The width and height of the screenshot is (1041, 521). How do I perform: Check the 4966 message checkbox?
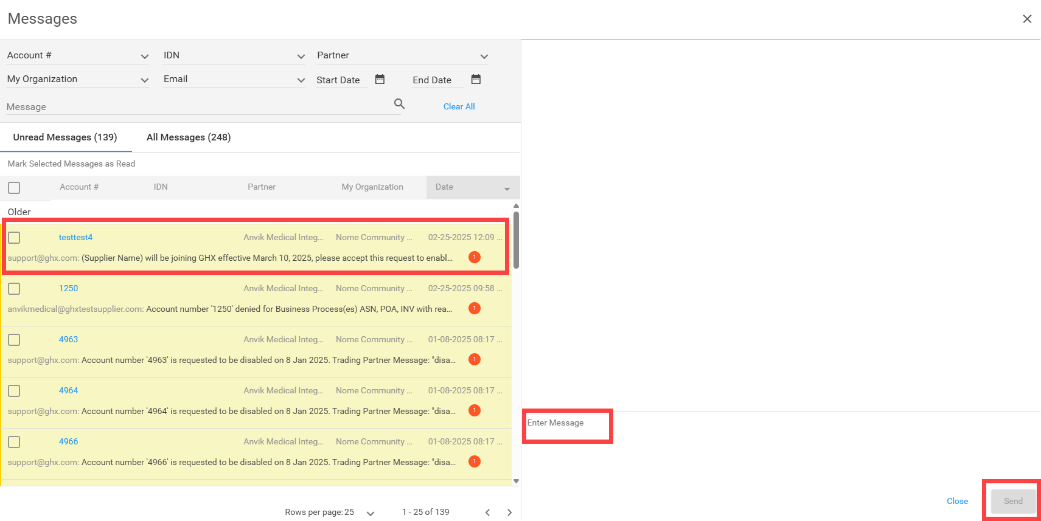(14, 442)
